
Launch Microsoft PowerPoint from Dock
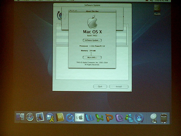pos(109,118)
